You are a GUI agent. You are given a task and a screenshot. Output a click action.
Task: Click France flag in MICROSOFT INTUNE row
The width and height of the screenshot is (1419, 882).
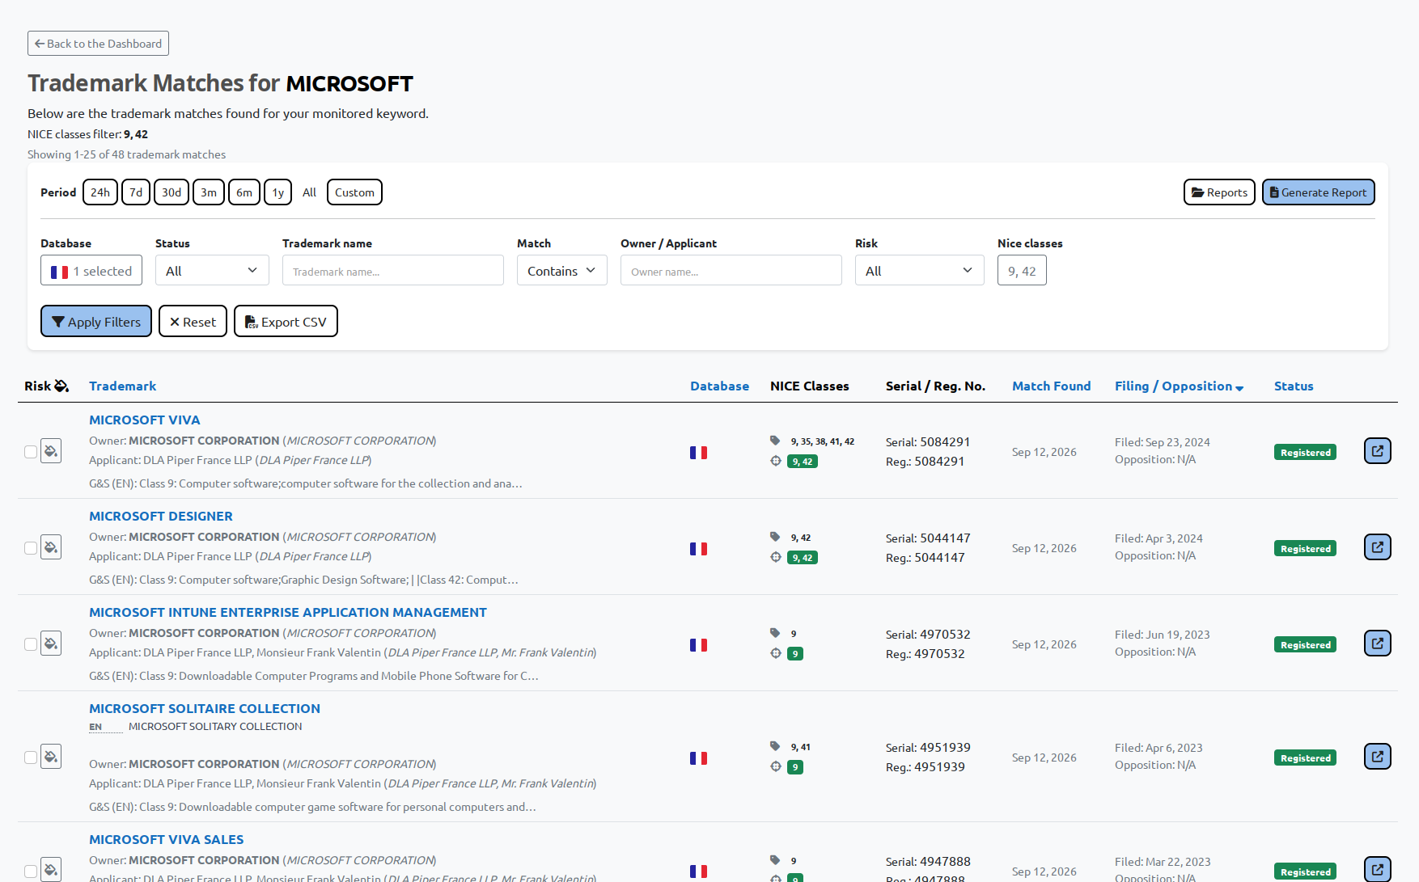pyautogui.click(x=698, y=645)
